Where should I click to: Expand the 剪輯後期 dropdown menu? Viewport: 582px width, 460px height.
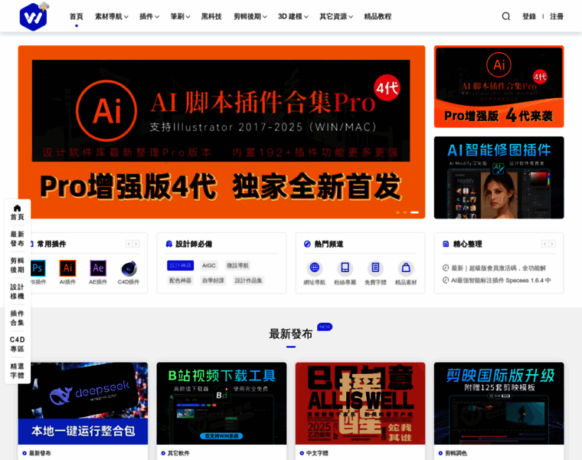[x=250, y=16]
